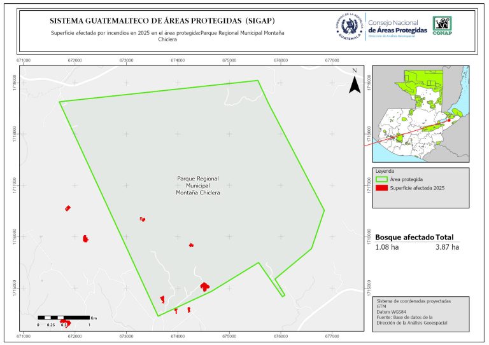This screenshot has height=345, width=489.
Task: Click the Guatemala government seal emblem
Action: tap(349, 27)
